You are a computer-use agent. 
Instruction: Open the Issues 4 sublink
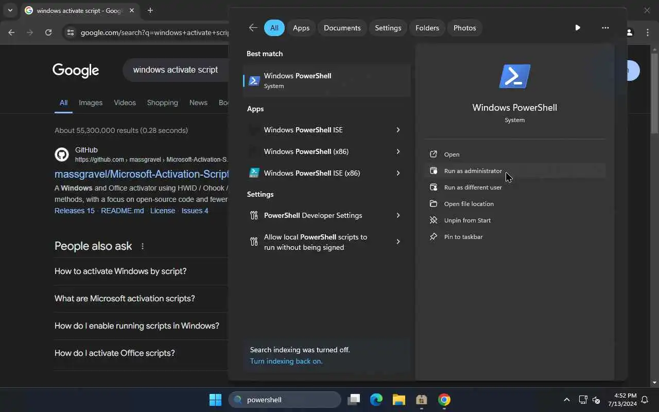(x=195, y=211)
